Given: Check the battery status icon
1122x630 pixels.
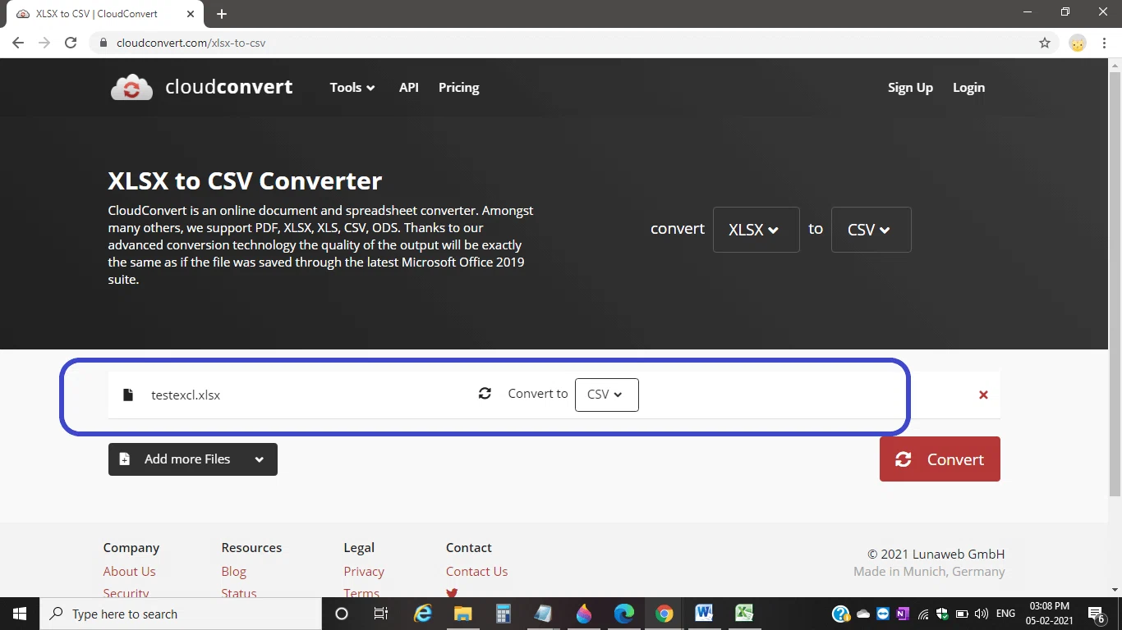Looking at the screenshot, I should tap(962, 614).
